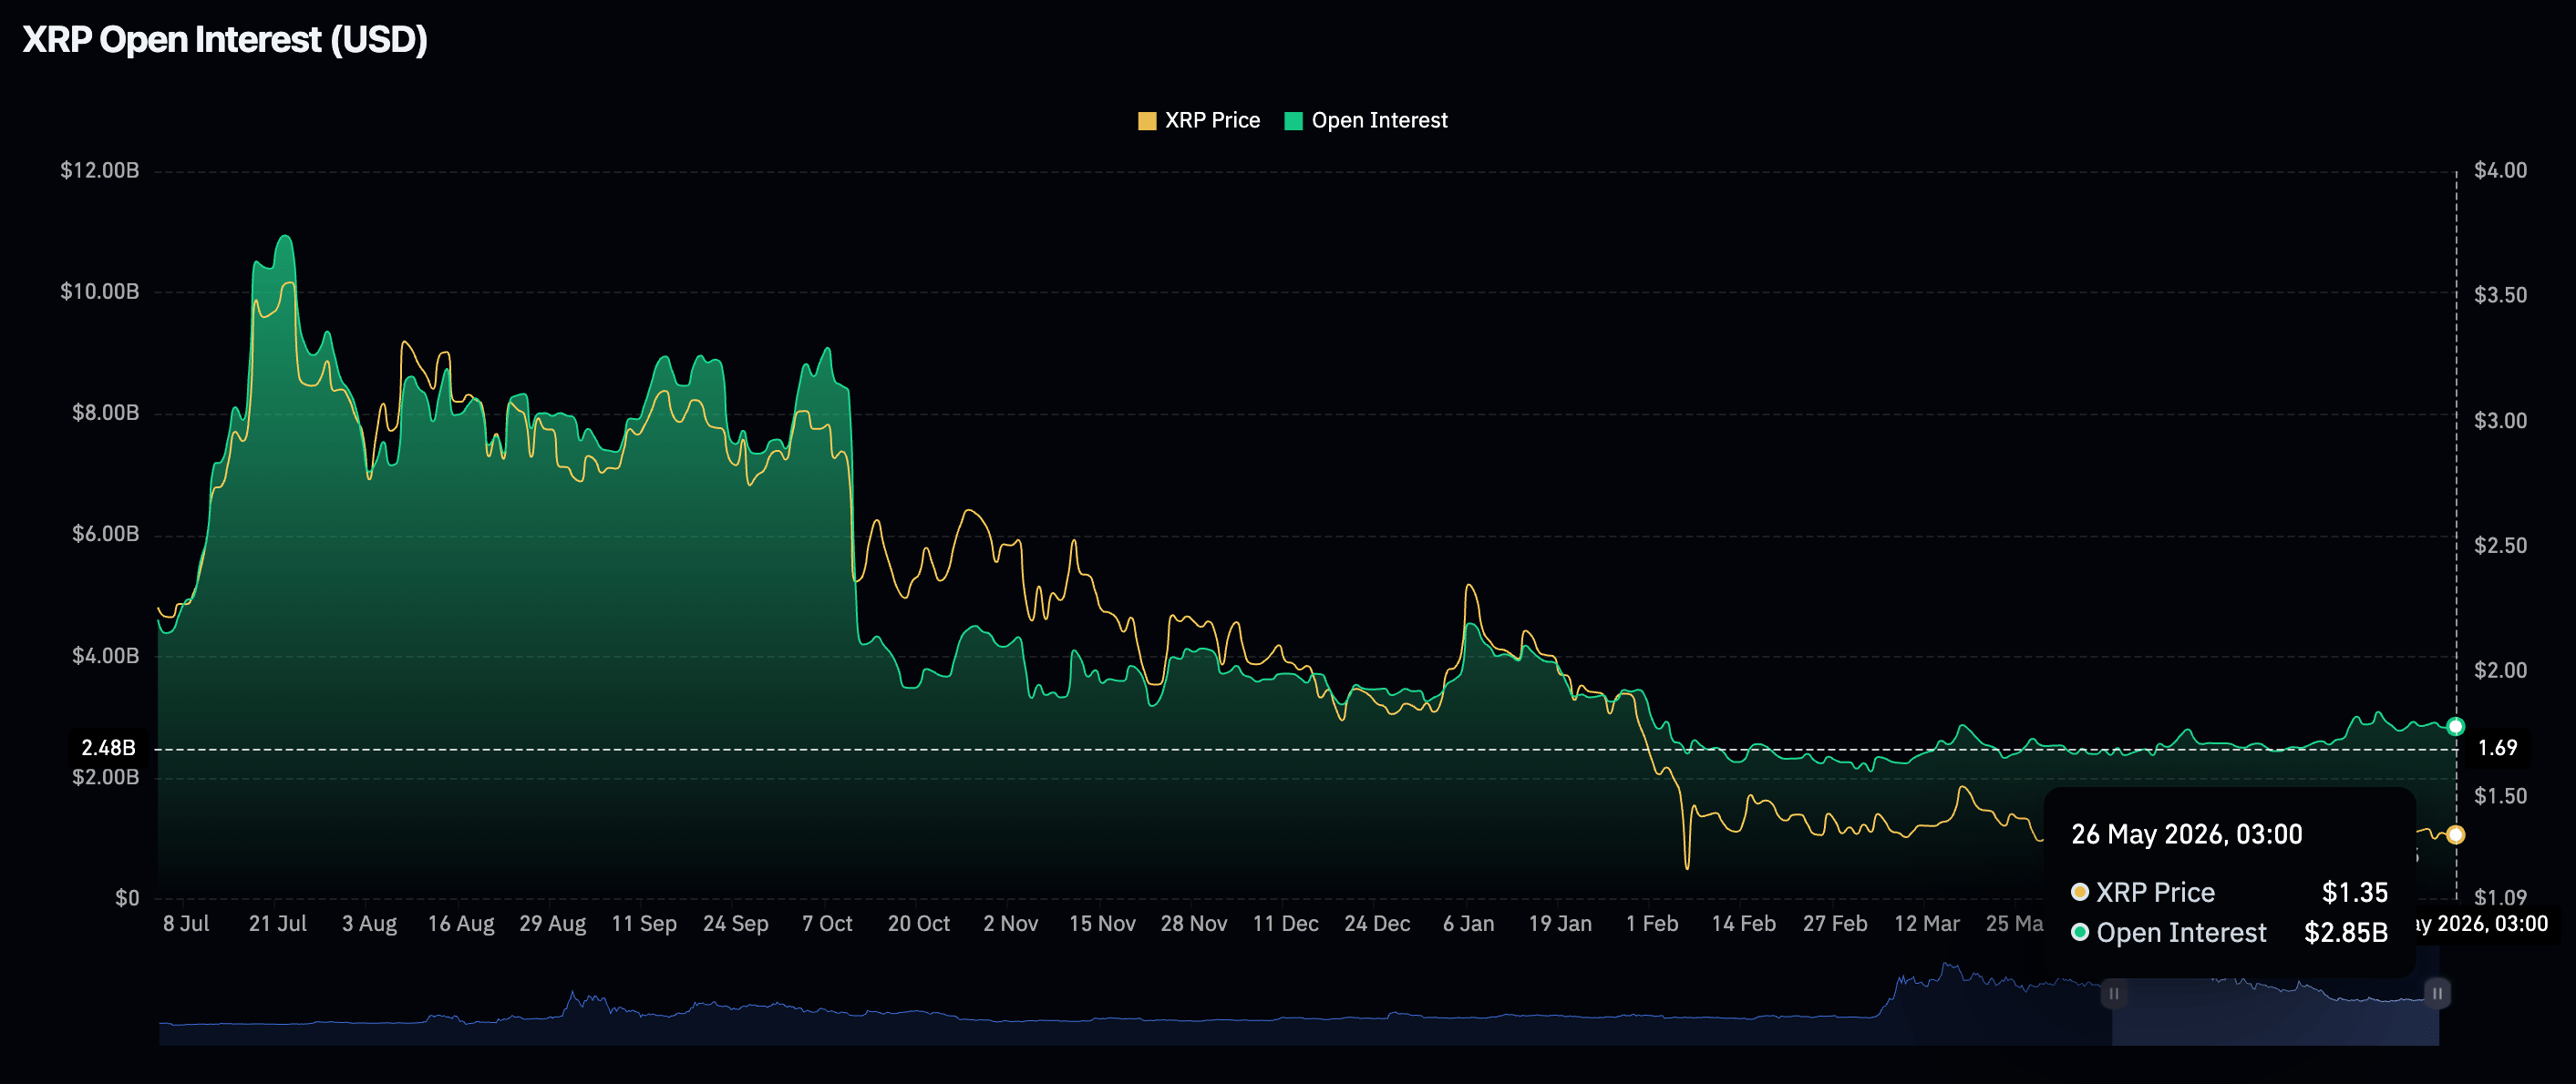Click the green dot in the tooltip

click(2080, 931)
